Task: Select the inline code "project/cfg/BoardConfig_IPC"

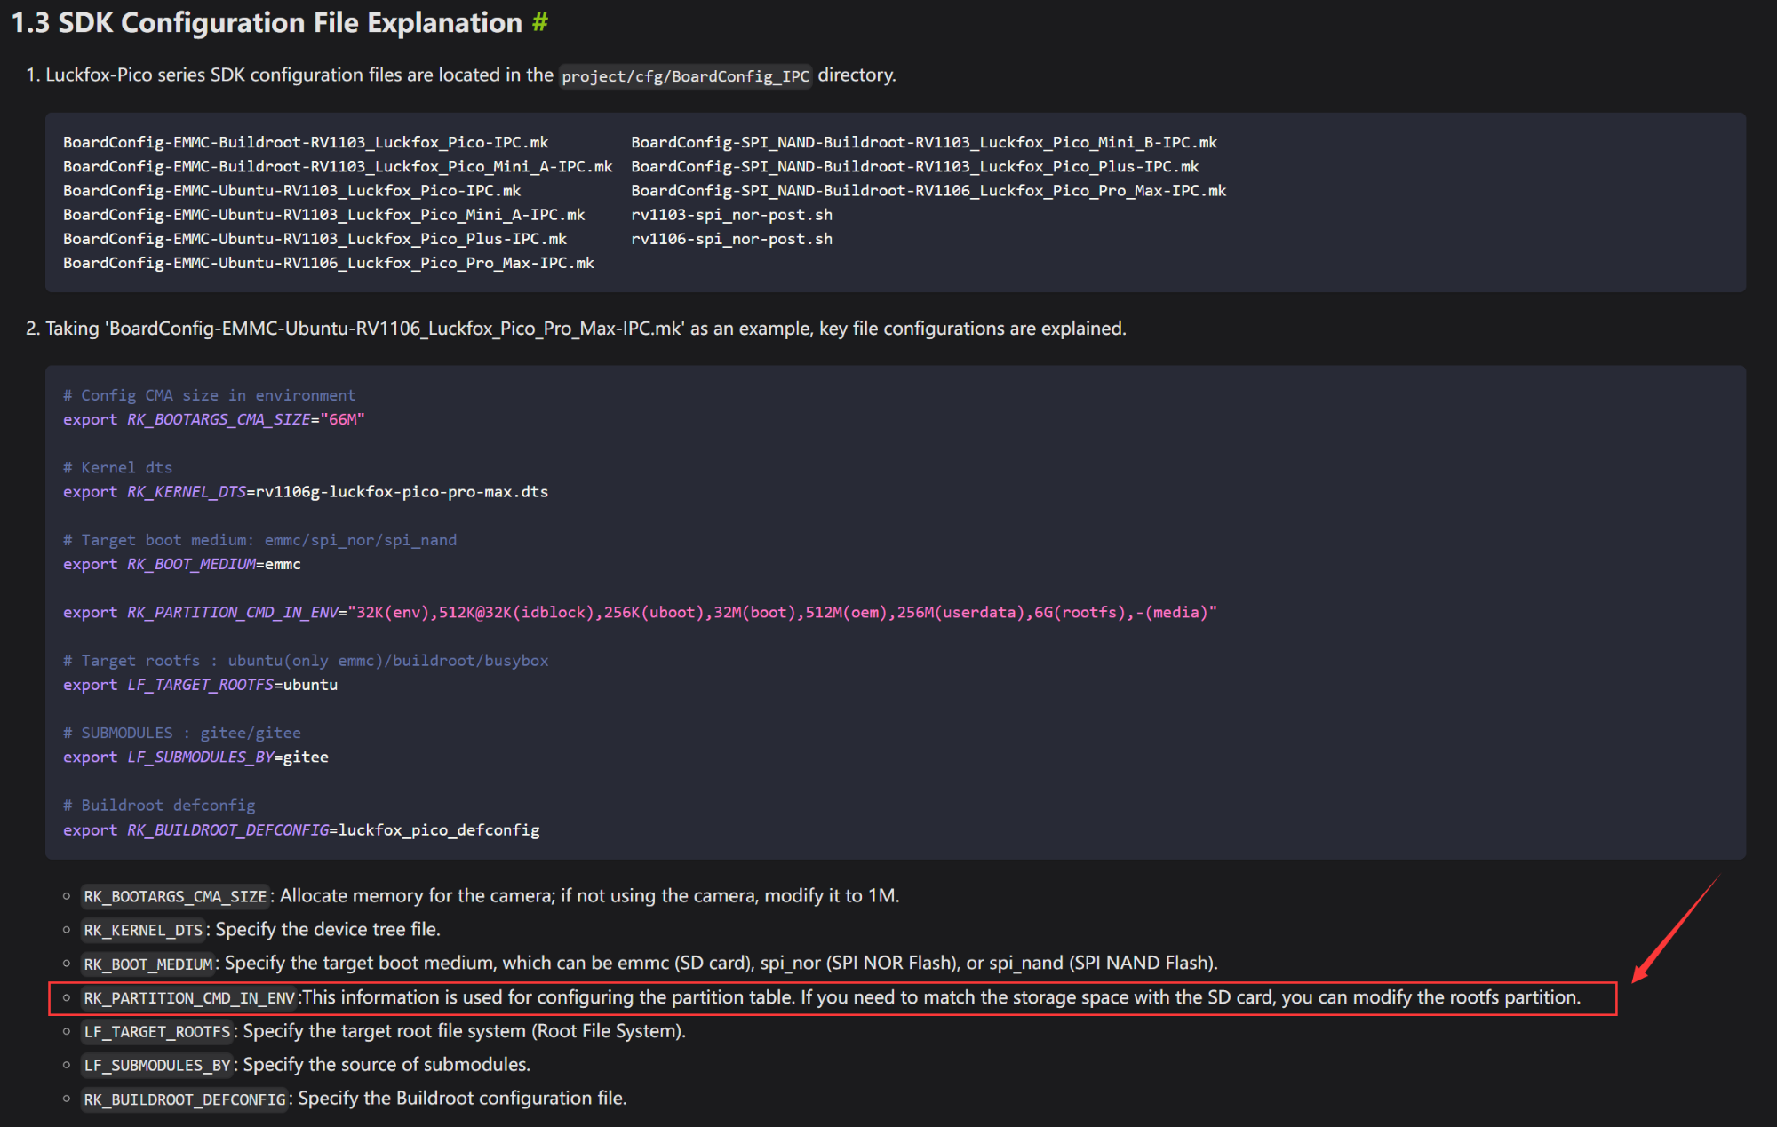Action: 685,76
